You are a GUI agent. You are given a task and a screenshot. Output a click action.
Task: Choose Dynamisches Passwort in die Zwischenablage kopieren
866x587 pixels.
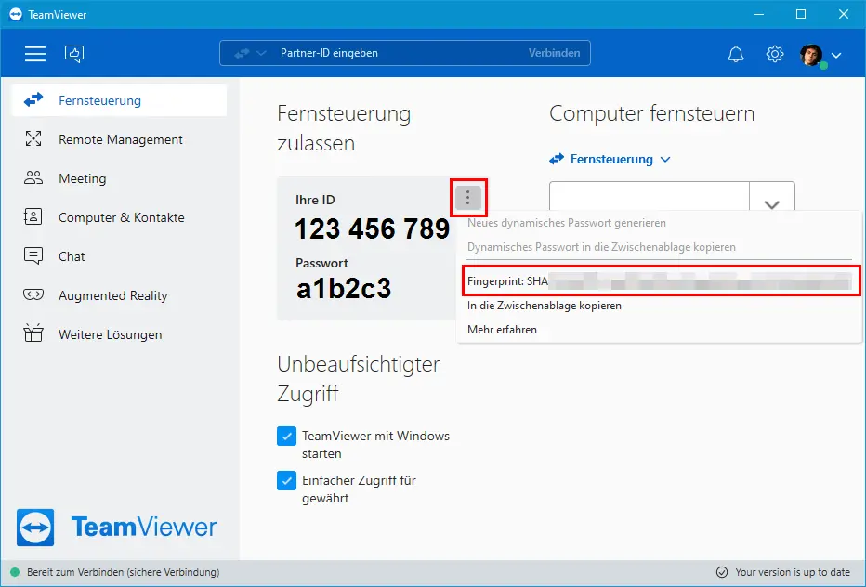[x=601, y=247]
